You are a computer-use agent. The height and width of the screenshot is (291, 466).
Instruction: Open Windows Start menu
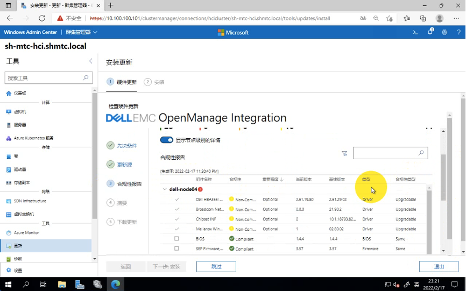(x=8, y=285)
